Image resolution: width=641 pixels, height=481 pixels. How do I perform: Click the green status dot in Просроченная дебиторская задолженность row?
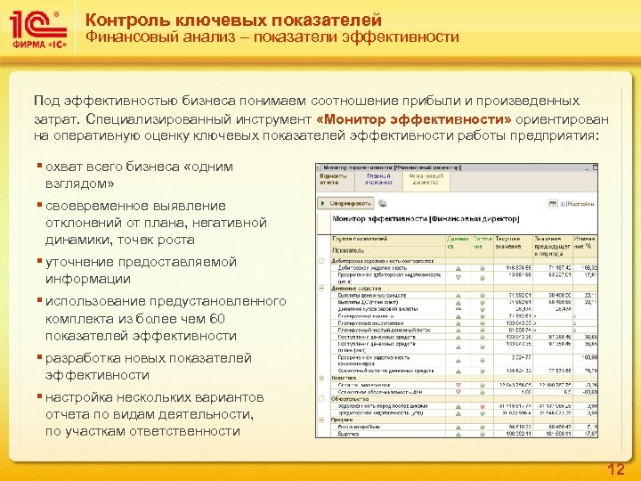[483, 278]
